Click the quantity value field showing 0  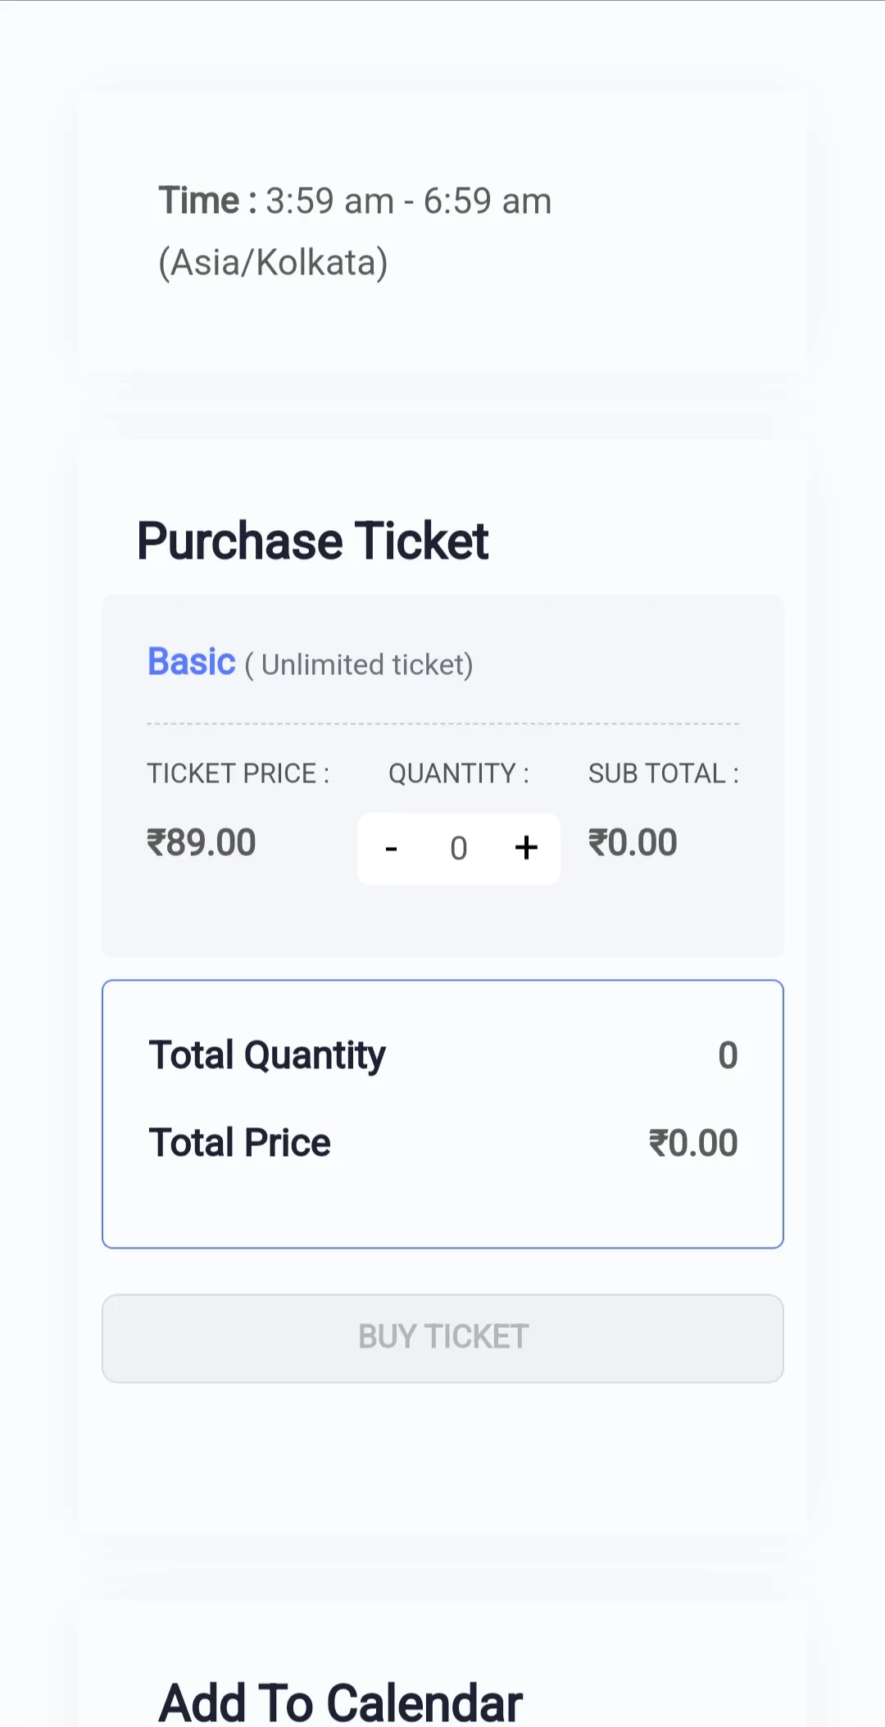[459, 848]
